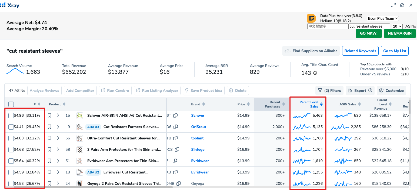Bookmark the Evridwear Cut Resistant row
417x194 pixels.
point(49,172)
